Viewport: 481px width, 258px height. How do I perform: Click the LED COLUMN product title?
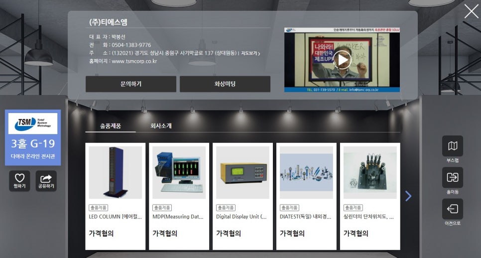[116, 217]
